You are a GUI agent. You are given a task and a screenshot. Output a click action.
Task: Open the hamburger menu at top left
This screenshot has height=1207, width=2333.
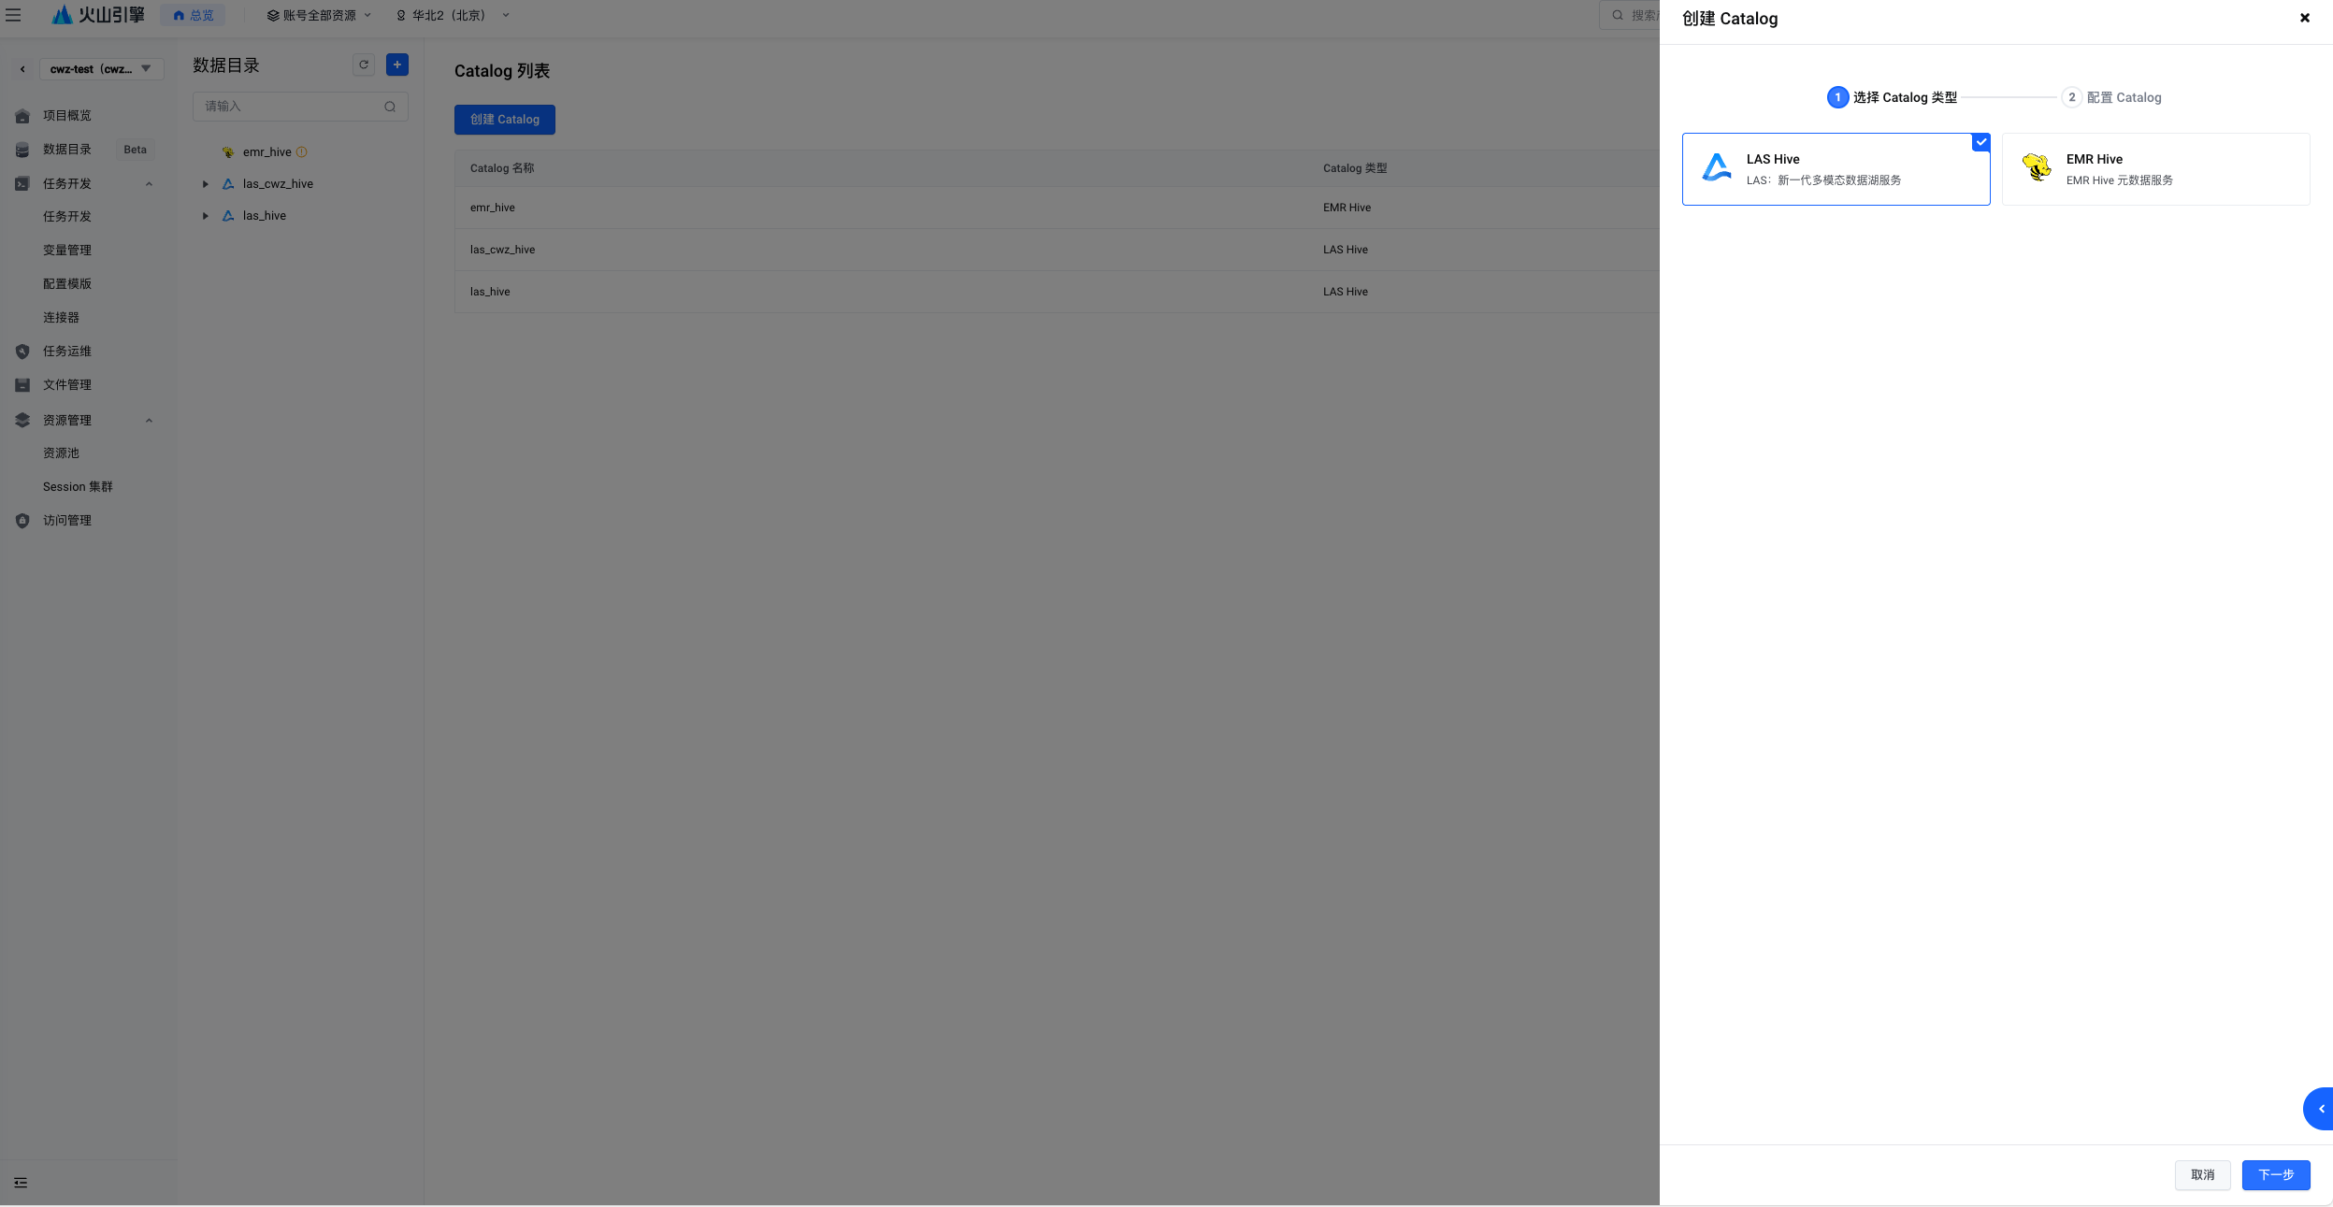pyautogui.click(x=13, y=15)
